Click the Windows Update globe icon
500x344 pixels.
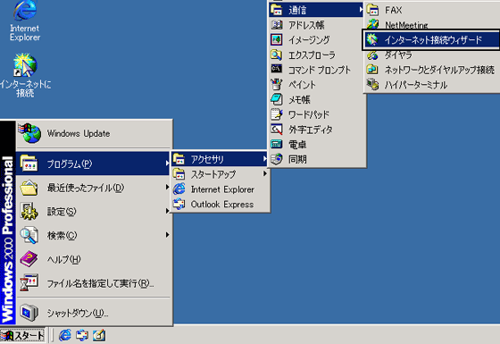[29, 133]
